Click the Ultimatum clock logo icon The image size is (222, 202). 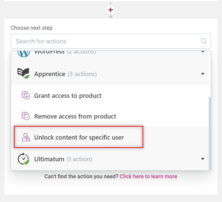point(24,159)
